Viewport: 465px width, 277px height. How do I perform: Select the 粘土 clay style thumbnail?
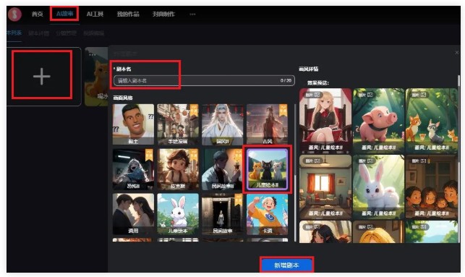click(x=133, y=124)
